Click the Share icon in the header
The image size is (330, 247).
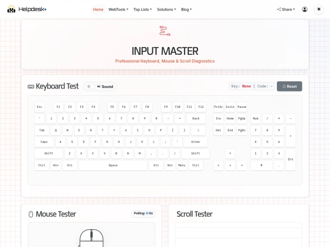pos(279,9)
